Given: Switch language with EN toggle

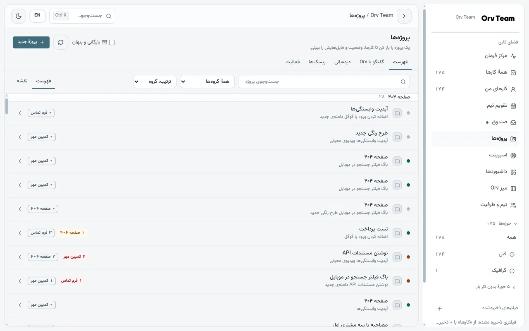Looking at the screenshot, I should click(37, 16).
